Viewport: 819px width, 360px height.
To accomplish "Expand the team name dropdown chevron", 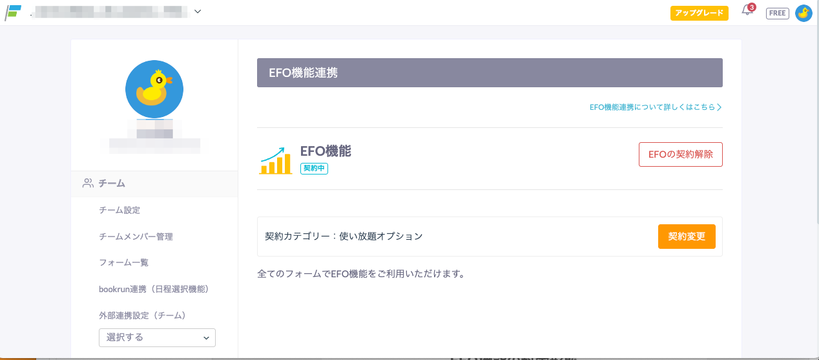I will pos(198,11).
